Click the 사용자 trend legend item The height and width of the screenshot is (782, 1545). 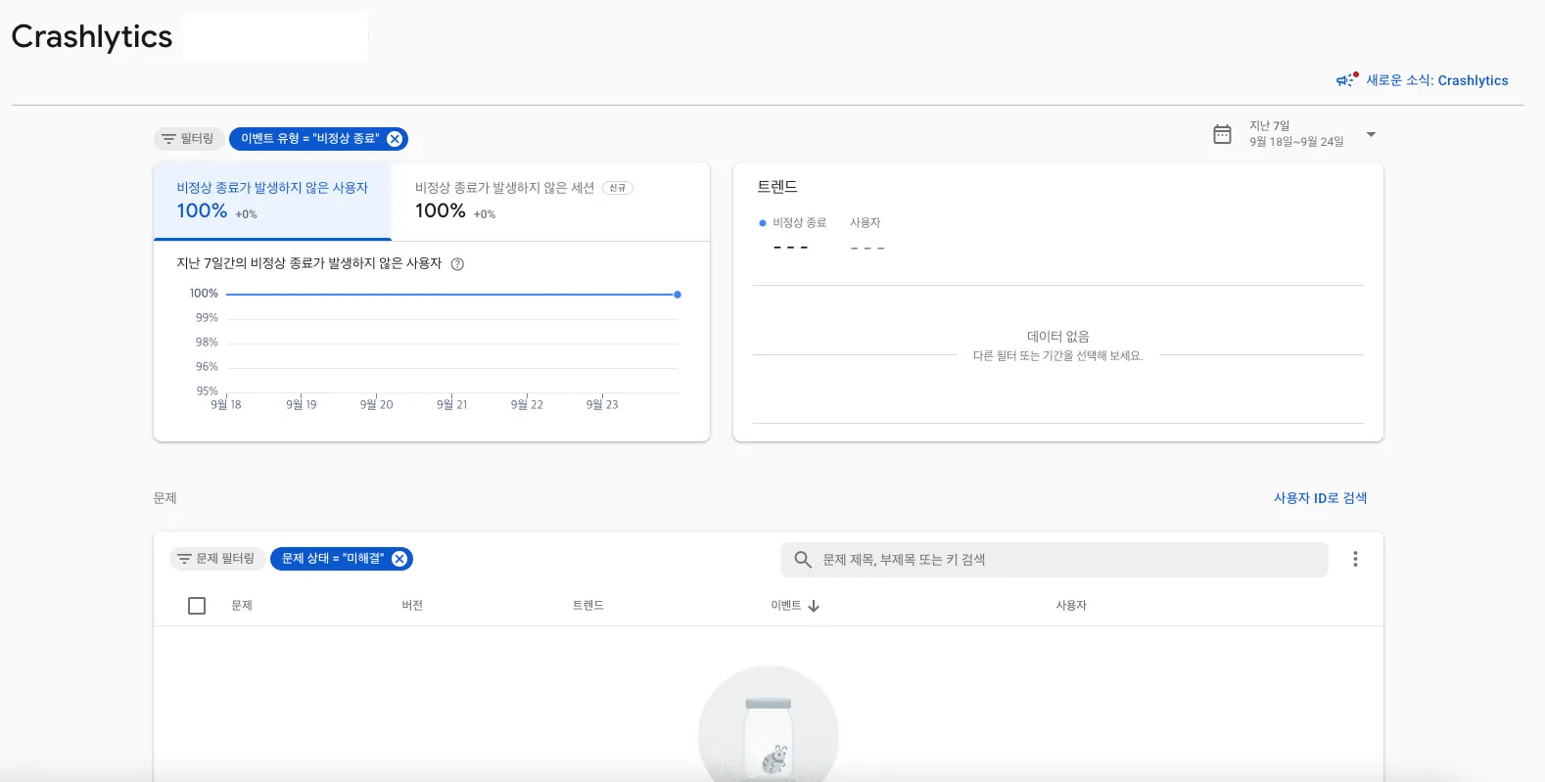[866, 223]
